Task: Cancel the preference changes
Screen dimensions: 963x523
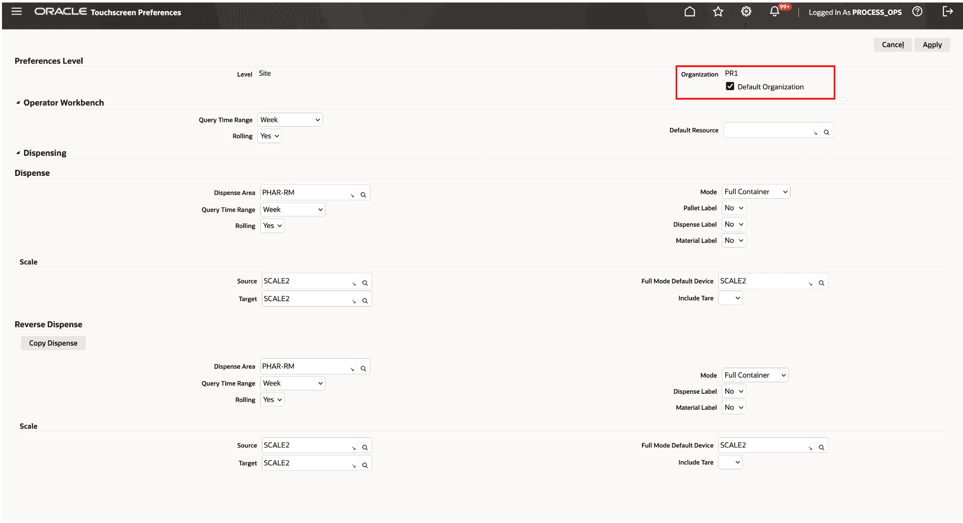Action: pos(892,45)
